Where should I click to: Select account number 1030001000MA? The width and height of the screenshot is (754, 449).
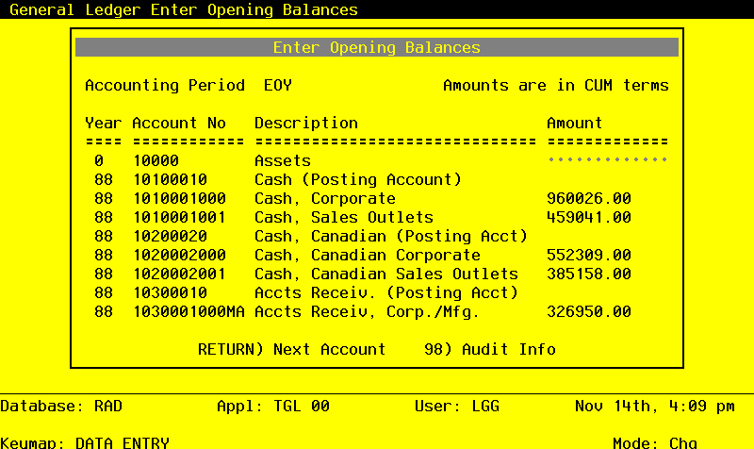pyautogui.click(x=188, y=312)
